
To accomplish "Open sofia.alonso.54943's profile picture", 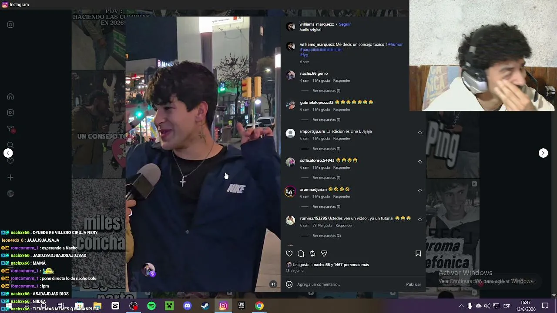I will [x=290, y=162].
